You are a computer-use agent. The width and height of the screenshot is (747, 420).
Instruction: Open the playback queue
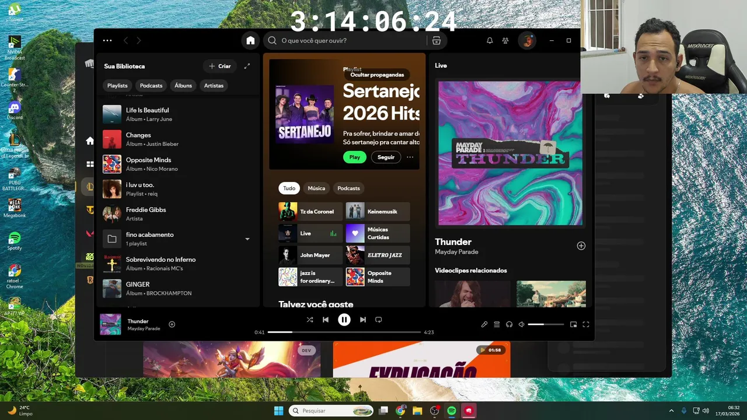[x=497, y=324]
